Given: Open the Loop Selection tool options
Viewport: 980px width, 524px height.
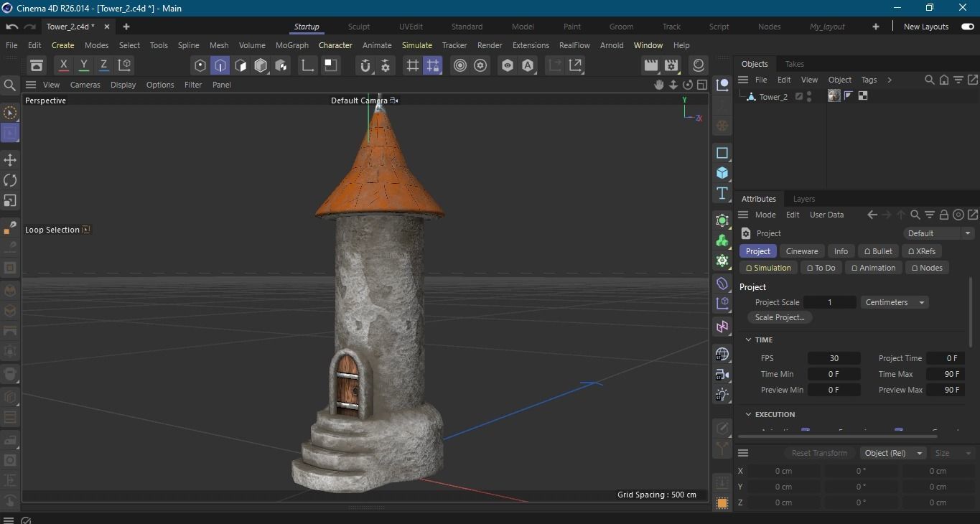Looking at the screenshot, I should pos(86,230).
